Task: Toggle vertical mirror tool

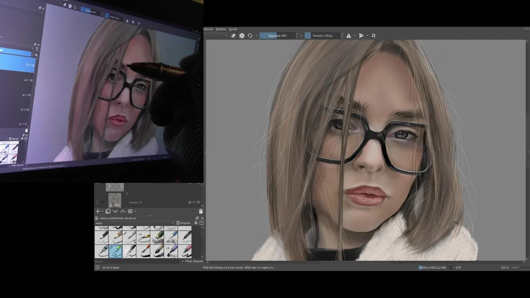Action: (361, 36)
